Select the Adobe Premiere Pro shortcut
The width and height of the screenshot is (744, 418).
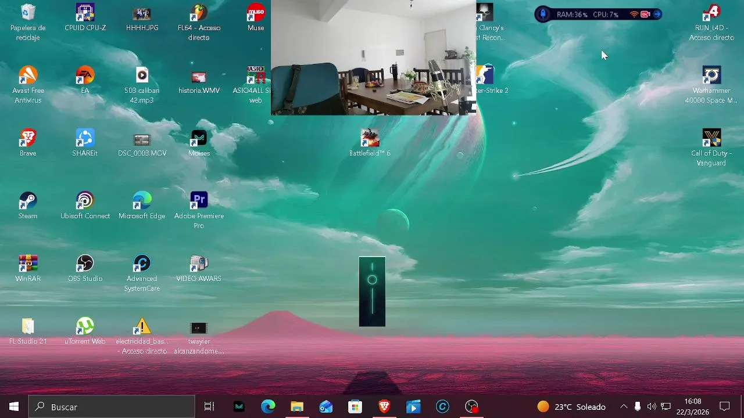[199, 210]
